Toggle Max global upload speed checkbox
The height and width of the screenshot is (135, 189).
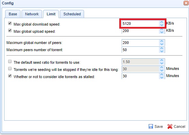click(x=10, y=30)
